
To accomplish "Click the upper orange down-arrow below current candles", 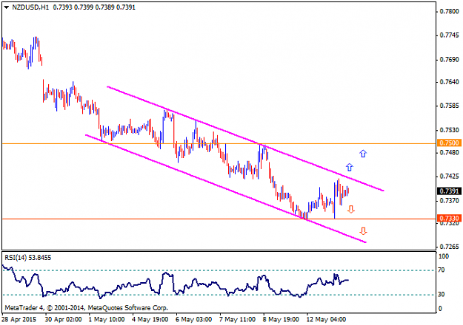I will pyautogui.click(x=351, y=209).
